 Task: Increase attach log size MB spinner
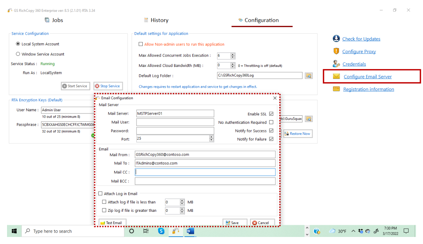click(x=182, y=201)
